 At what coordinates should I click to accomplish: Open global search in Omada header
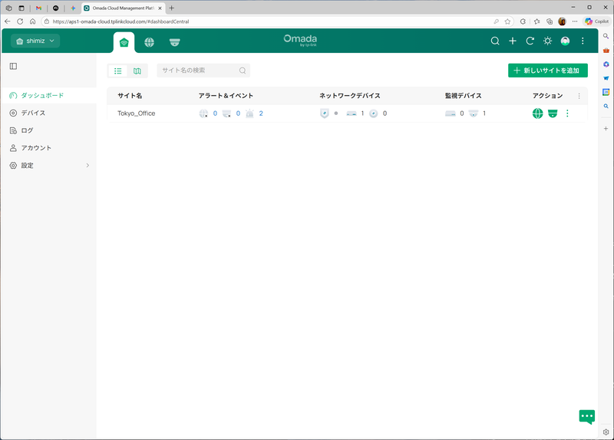click(x=495, y=41)
